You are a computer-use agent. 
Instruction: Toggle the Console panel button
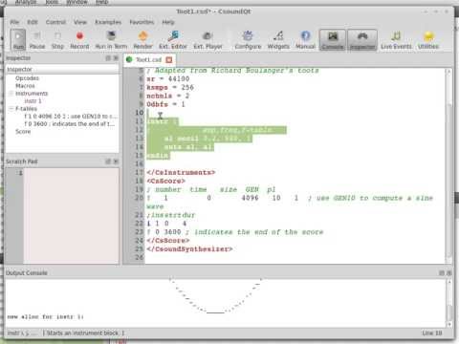tap(333, 39)
